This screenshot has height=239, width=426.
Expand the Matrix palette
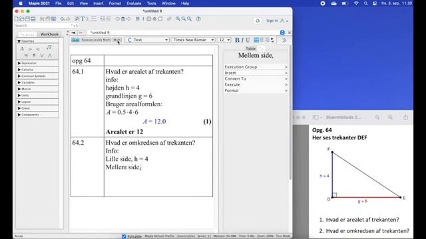[37, 89]
